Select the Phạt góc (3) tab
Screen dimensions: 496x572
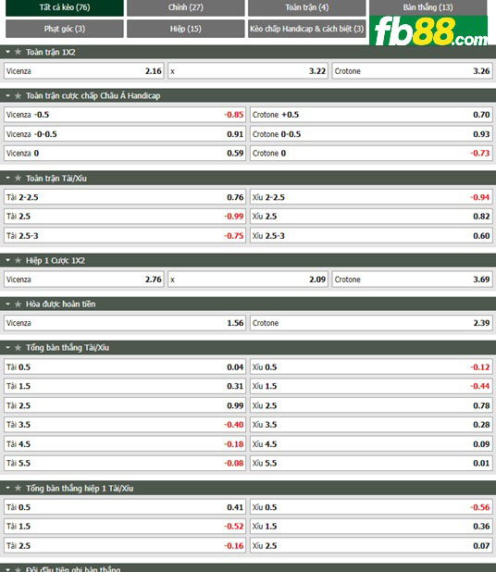[x=65, y=29]
